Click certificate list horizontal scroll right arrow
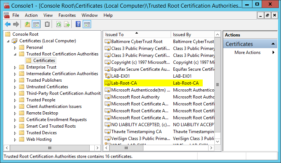 tap(211, 148)
